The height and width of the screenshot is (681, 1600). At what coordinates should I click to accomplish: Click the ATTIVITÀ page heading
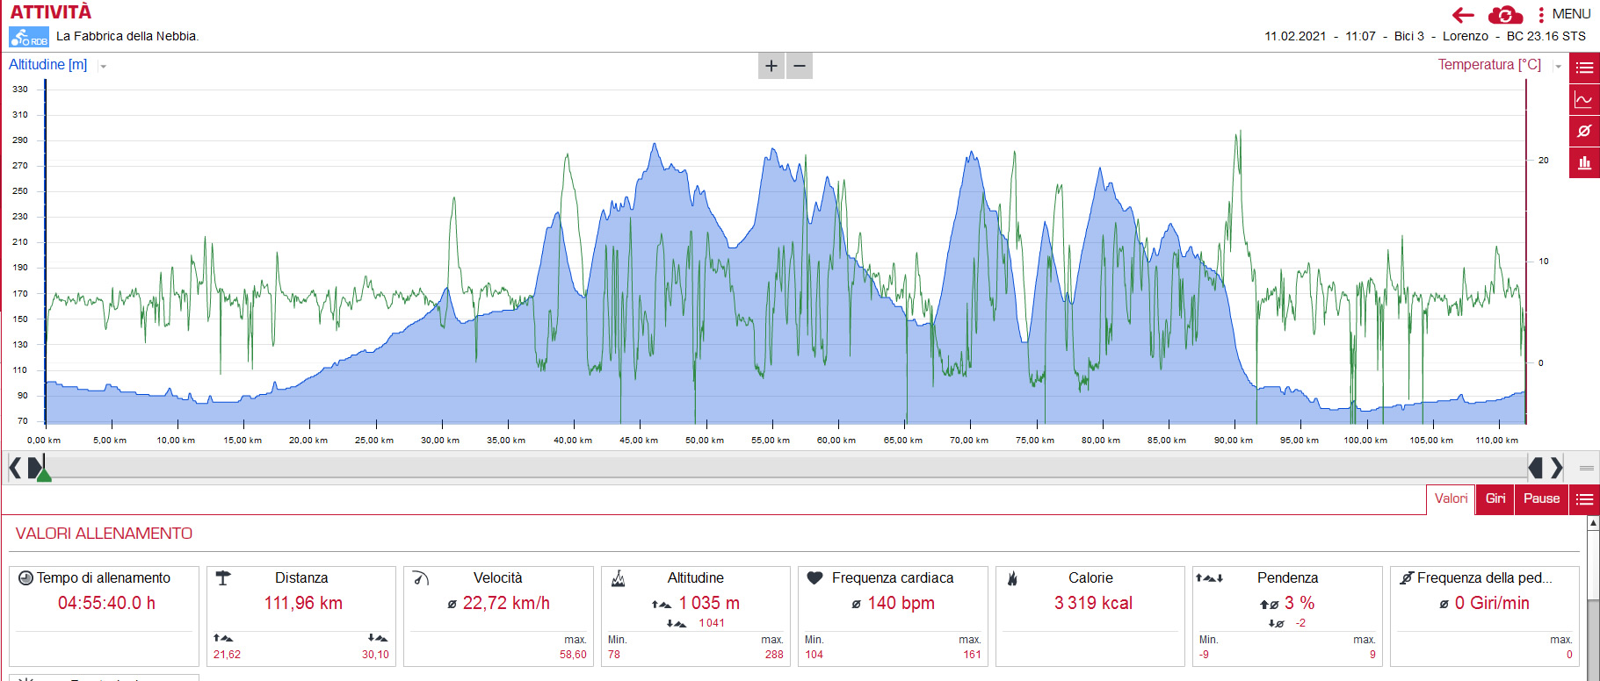[50, 12]
